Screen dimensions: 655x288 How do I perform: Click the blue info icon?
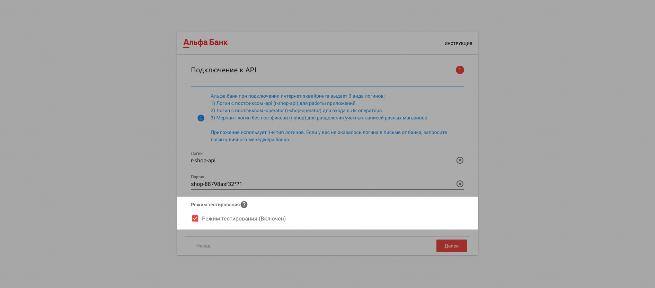(201, 118)
